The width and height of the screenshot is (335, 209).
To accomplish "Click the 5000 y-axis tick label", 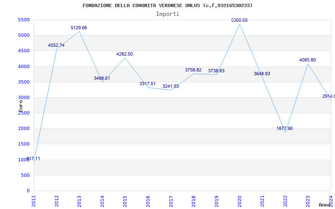I will [x=24, y=36].
